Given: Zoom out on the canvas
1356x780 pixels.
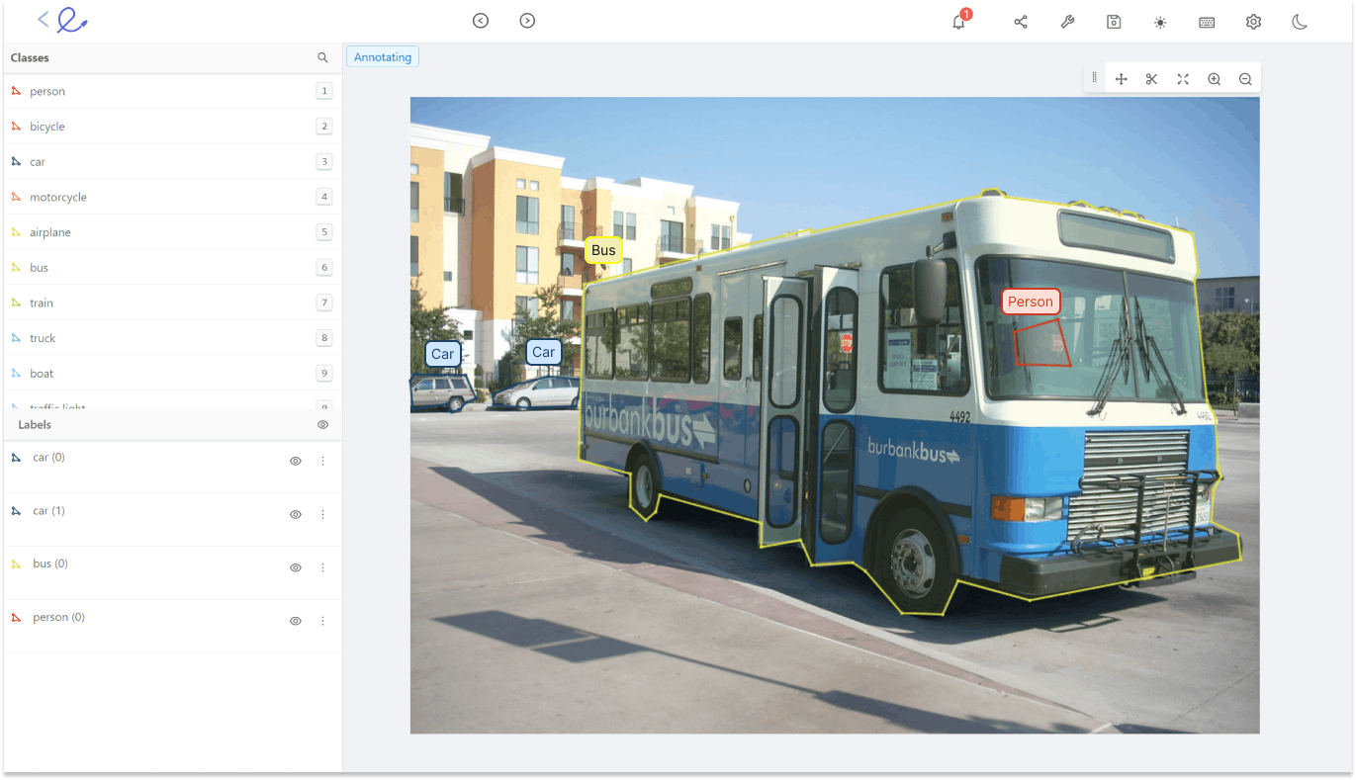Looking at the screenshot, I should (1245, 79).
